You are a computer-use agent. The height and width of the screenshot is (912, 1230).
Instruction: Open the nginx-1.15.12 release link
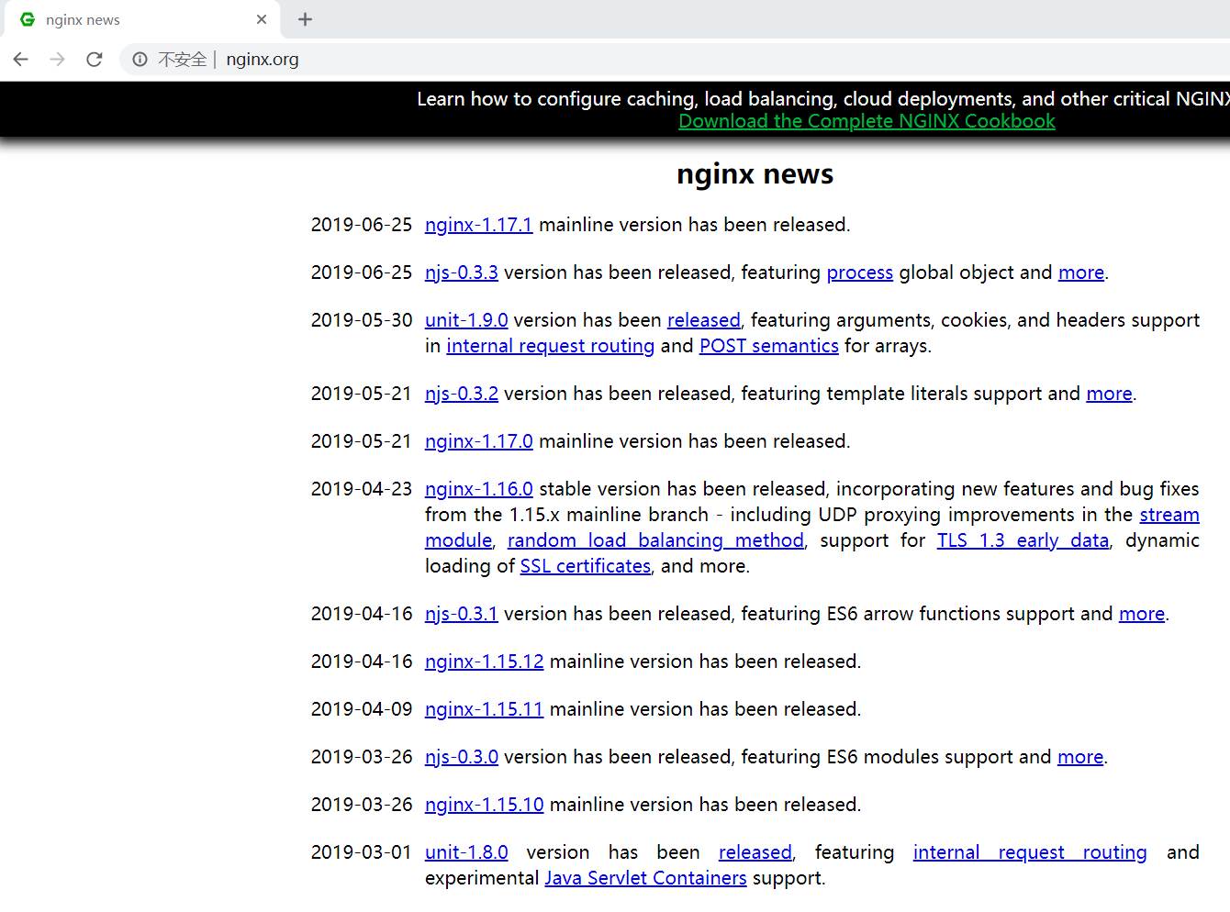pyautogui.click(x=484, y=662)
